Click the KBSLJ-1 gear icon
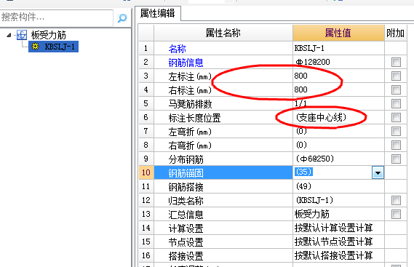The width and height of the screenshot is (414, 267). 35,47
